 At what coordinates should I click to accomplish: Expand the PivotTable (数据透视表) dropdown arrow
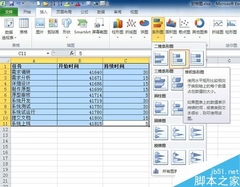(15, 38)
